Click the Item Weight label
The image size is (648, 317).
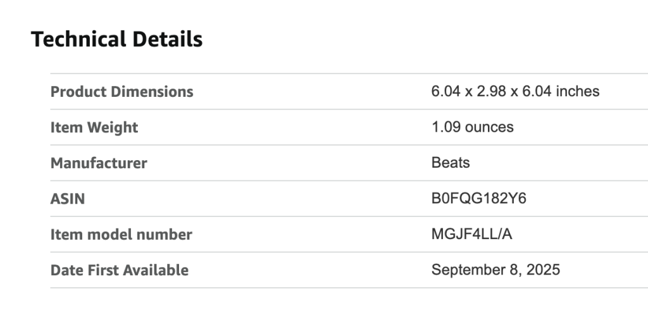point(94,127)
